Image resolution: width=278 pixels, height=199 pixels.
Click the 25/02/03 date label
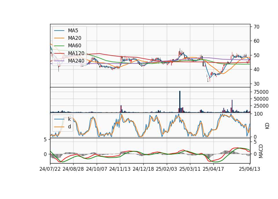[167, 169]
